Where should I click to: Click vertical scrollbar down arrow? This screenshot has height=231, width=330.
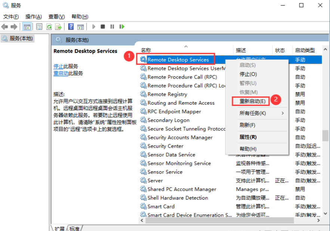click(325, 214)
